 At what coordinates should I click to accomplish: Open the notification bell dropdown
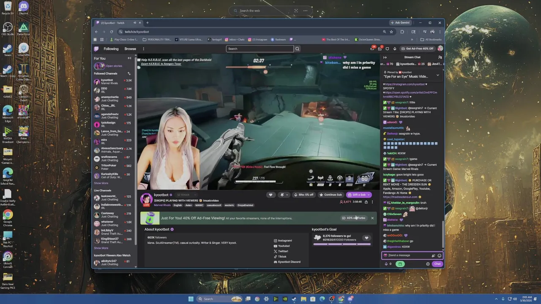(284, 195)
